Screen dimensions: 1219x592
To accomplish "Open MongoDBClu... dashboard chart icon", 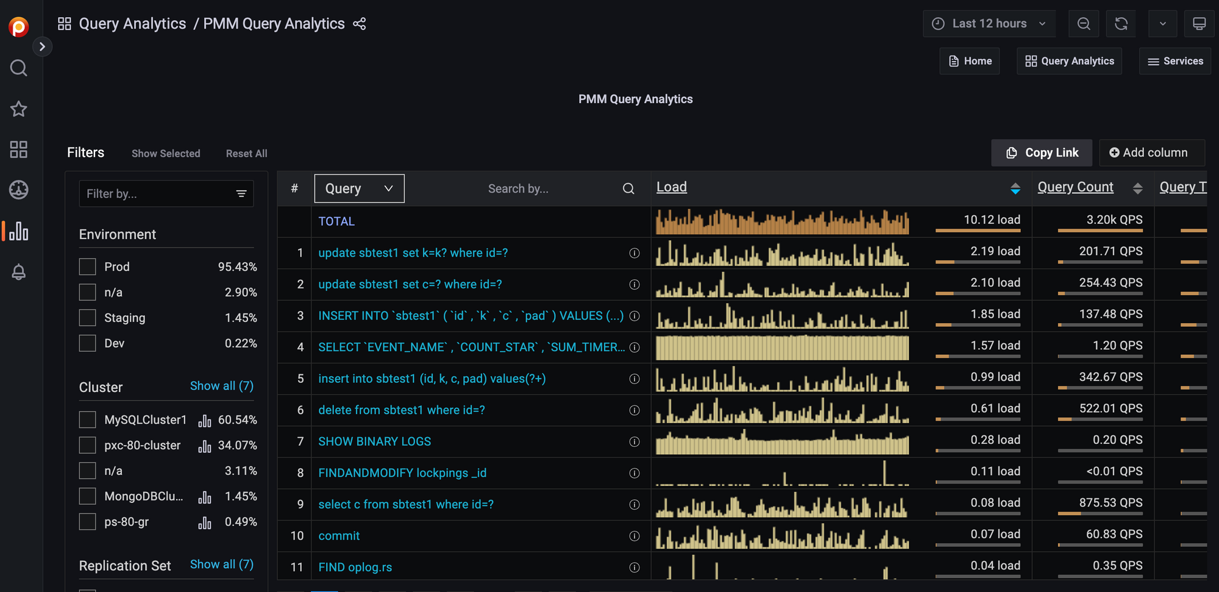I will click(205, 497).
